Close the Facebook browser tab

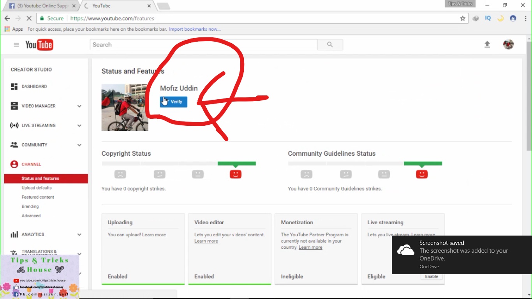74,6
